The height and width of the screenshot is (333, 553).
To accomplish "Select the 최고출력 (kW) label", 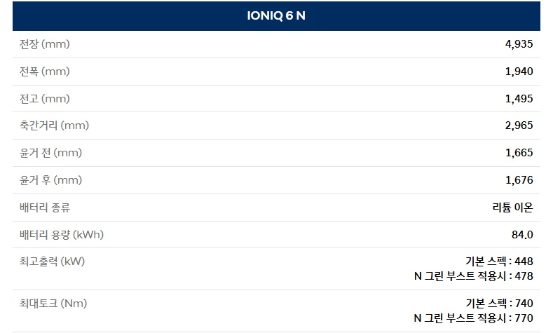I will 52,261.
